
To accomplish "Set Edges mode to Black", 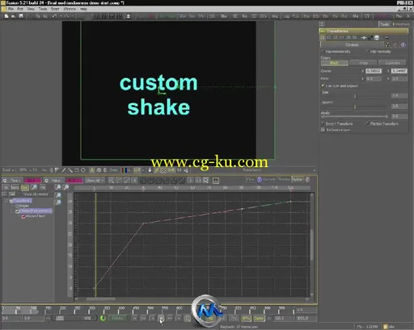I will tap(334, 63).
